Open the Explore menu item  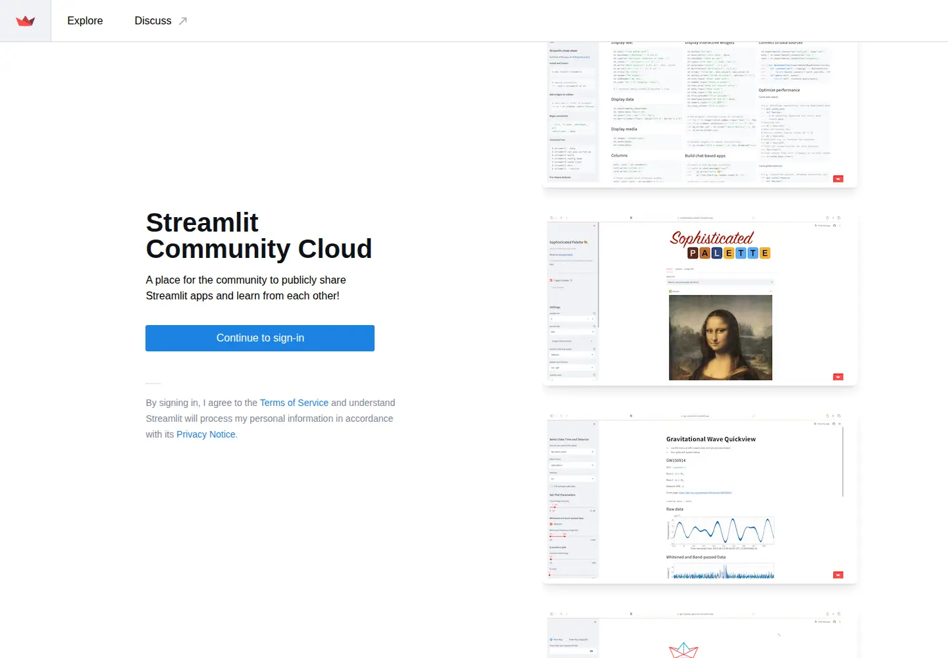tap(85, 21)
